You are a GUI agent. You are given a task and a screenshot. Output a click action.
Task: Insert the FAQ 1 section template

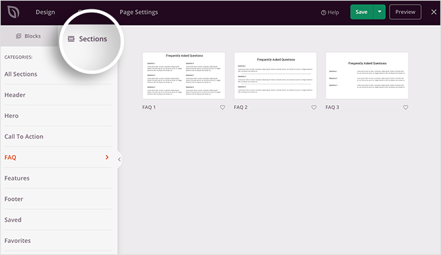click(x=184, y=75)
